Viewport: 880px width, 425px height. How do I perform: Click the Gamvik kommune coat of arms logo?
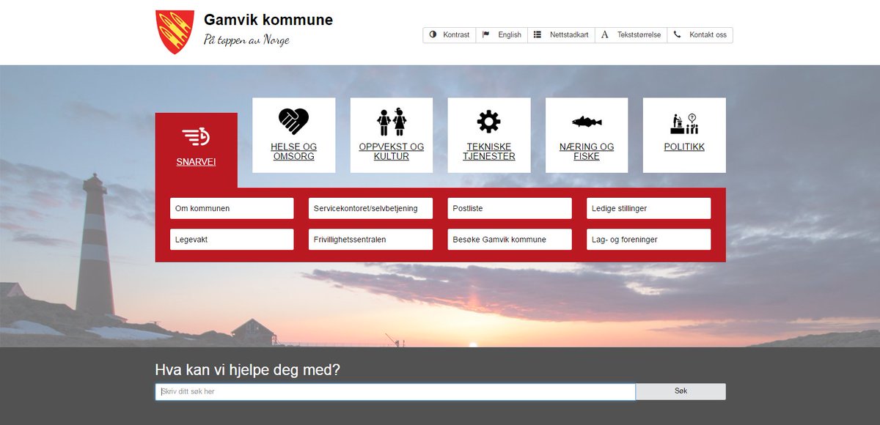[x=175, y=32]
